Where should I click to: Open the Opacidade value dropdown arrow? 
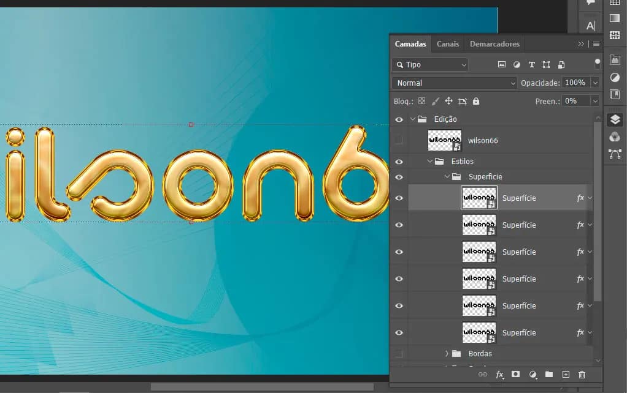coord(595,83)
